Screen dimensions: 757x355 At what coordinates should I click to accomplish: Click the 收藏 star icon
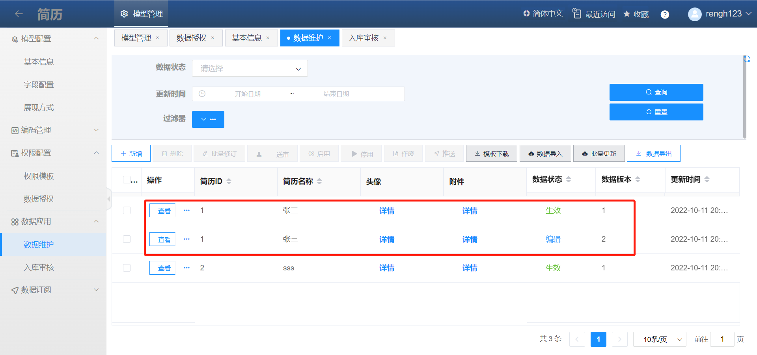(626, 14)
